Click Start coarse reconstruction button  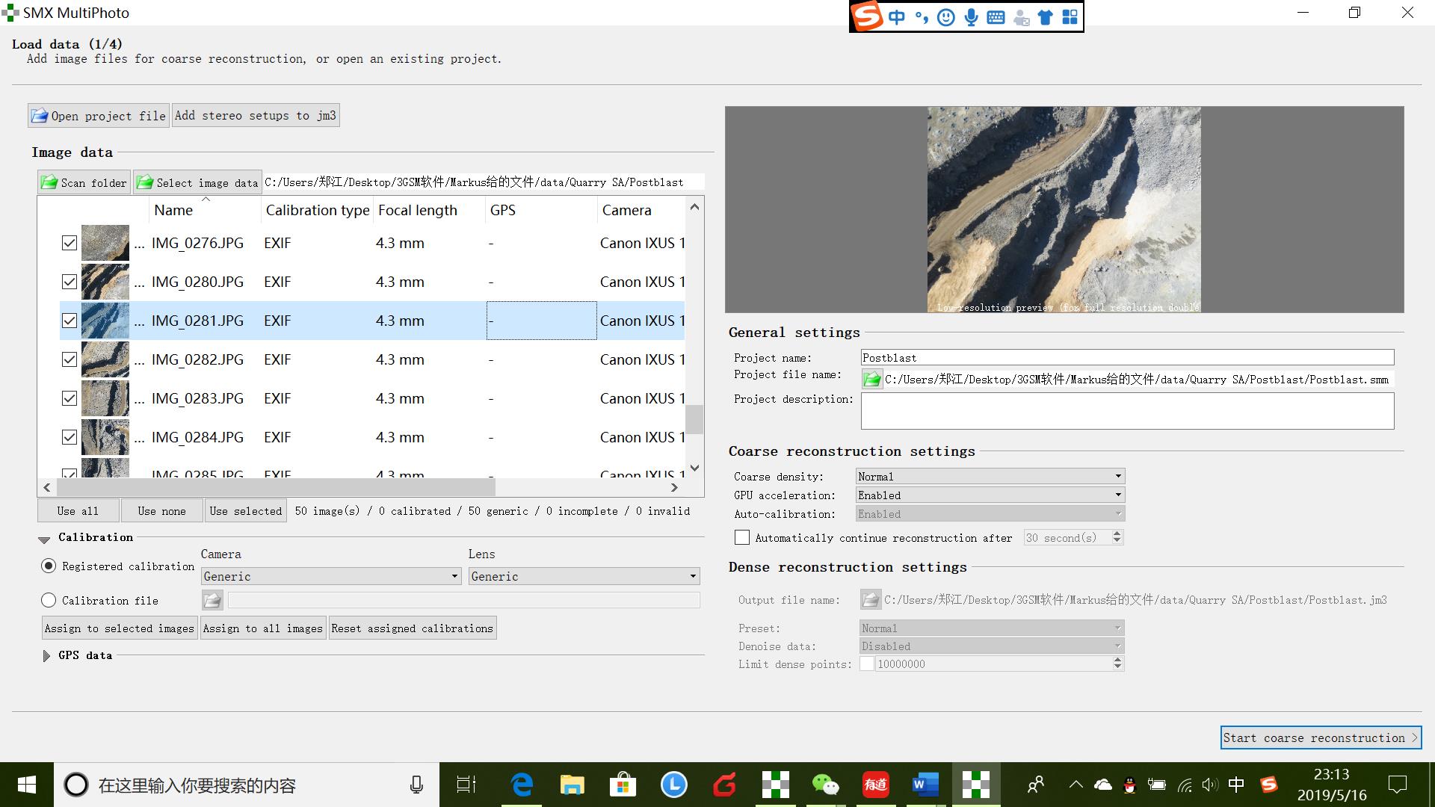click(1321, 738)
